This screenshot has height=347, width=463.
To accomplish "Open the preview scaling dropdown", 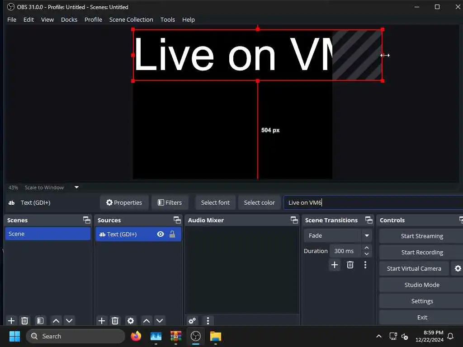I will tap(76, 187).
